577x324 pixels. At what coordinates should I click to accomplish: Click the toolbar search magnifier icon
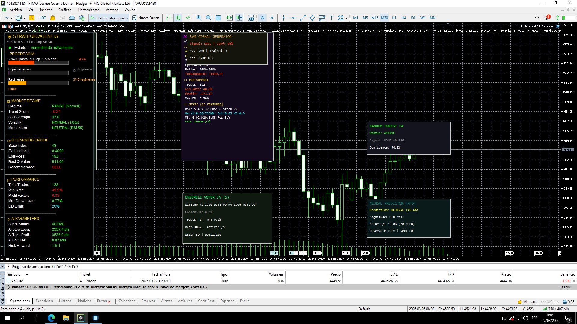(537, 18)
